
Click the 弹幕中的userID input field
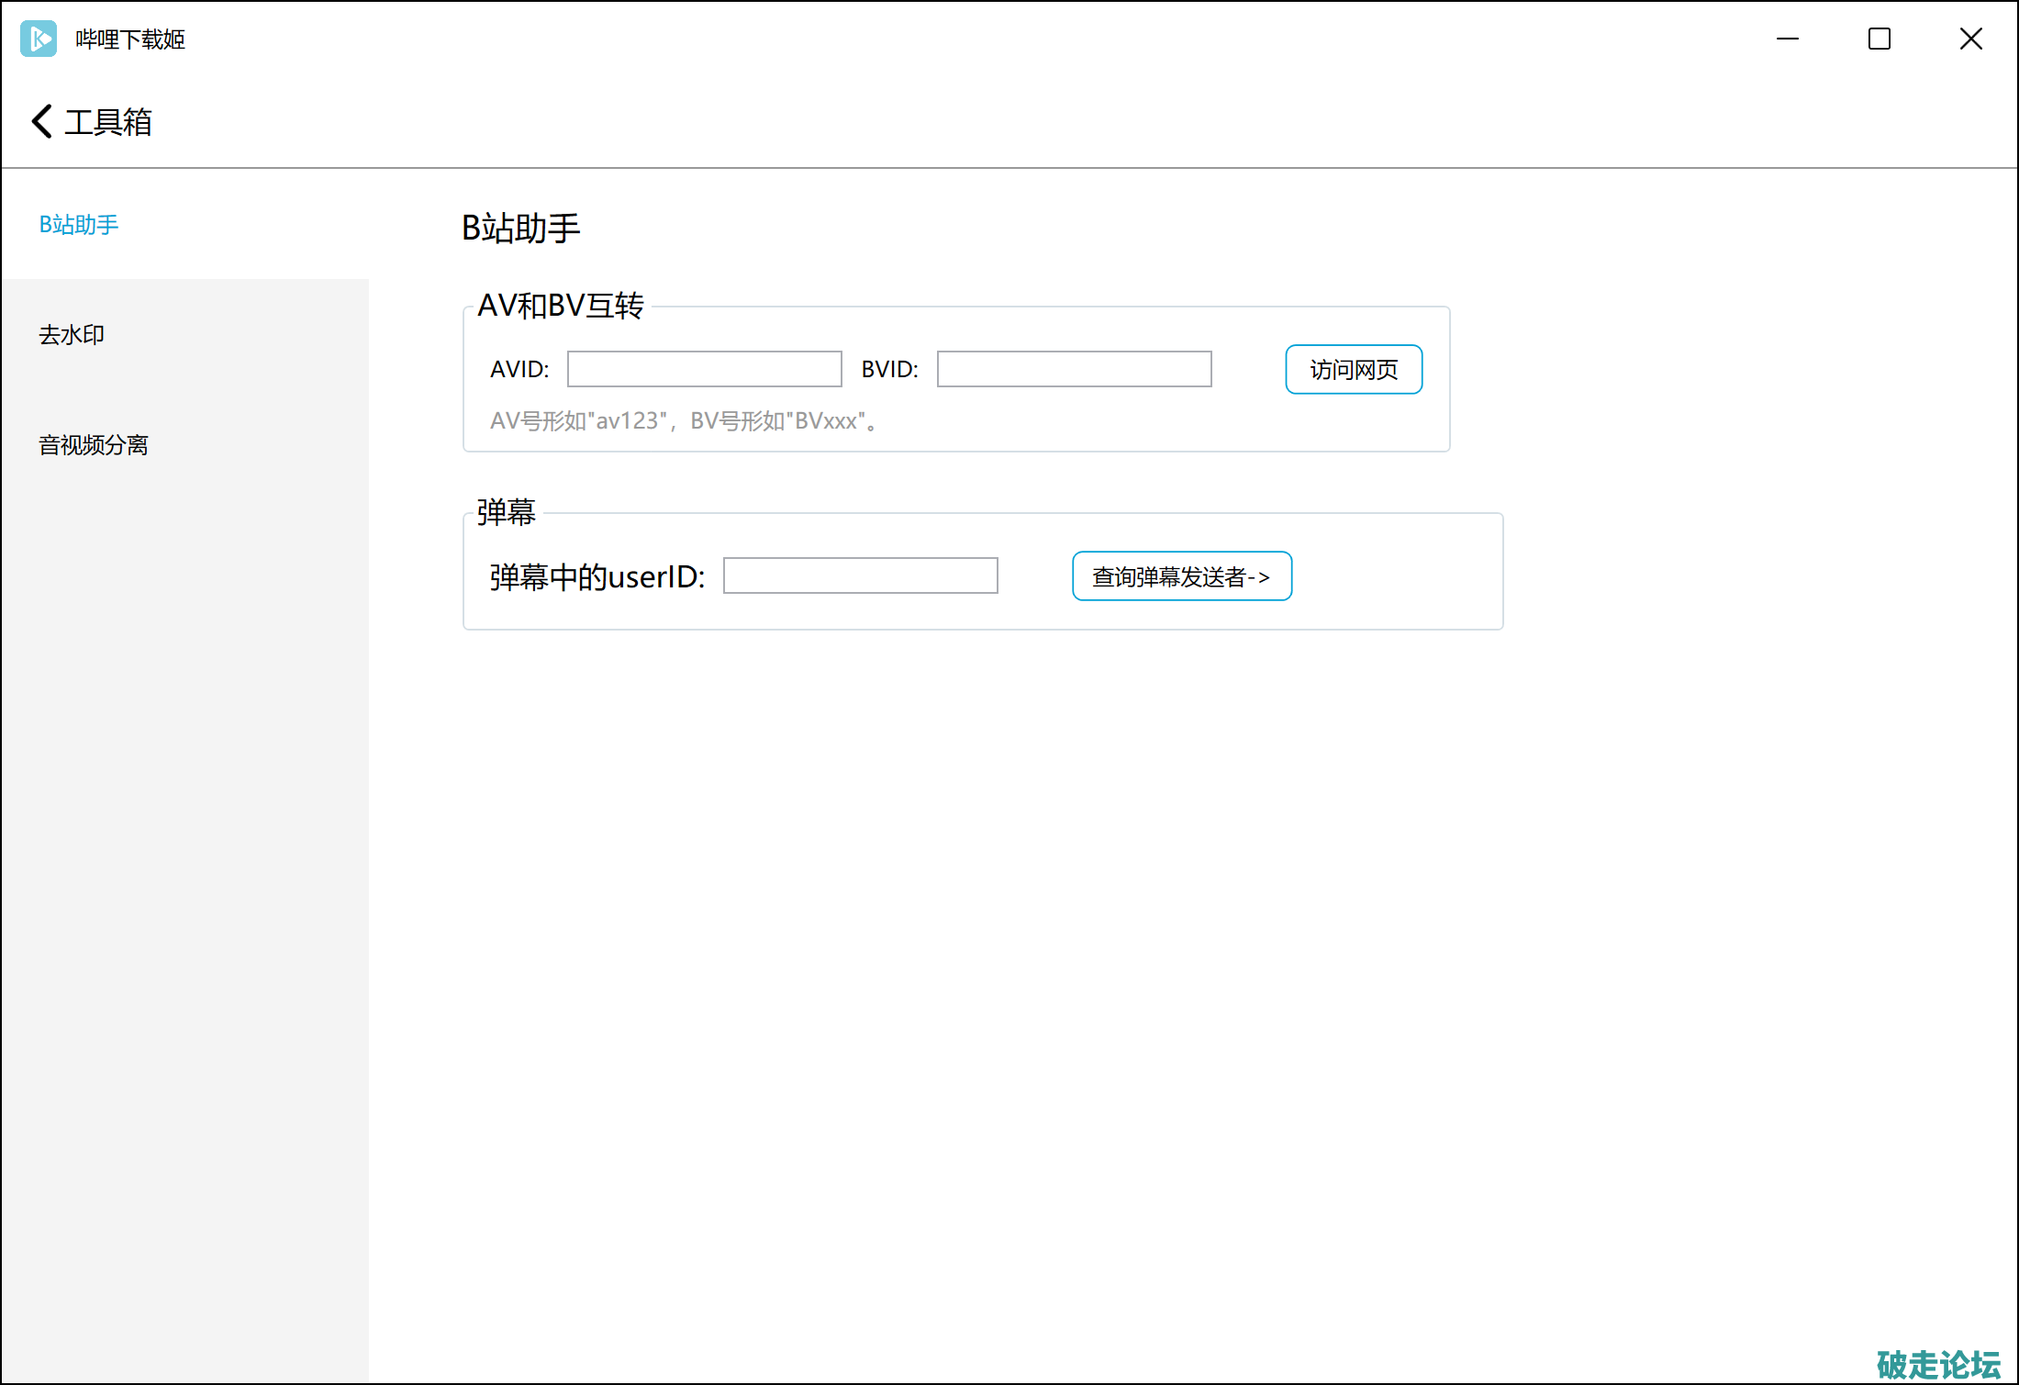860,575
